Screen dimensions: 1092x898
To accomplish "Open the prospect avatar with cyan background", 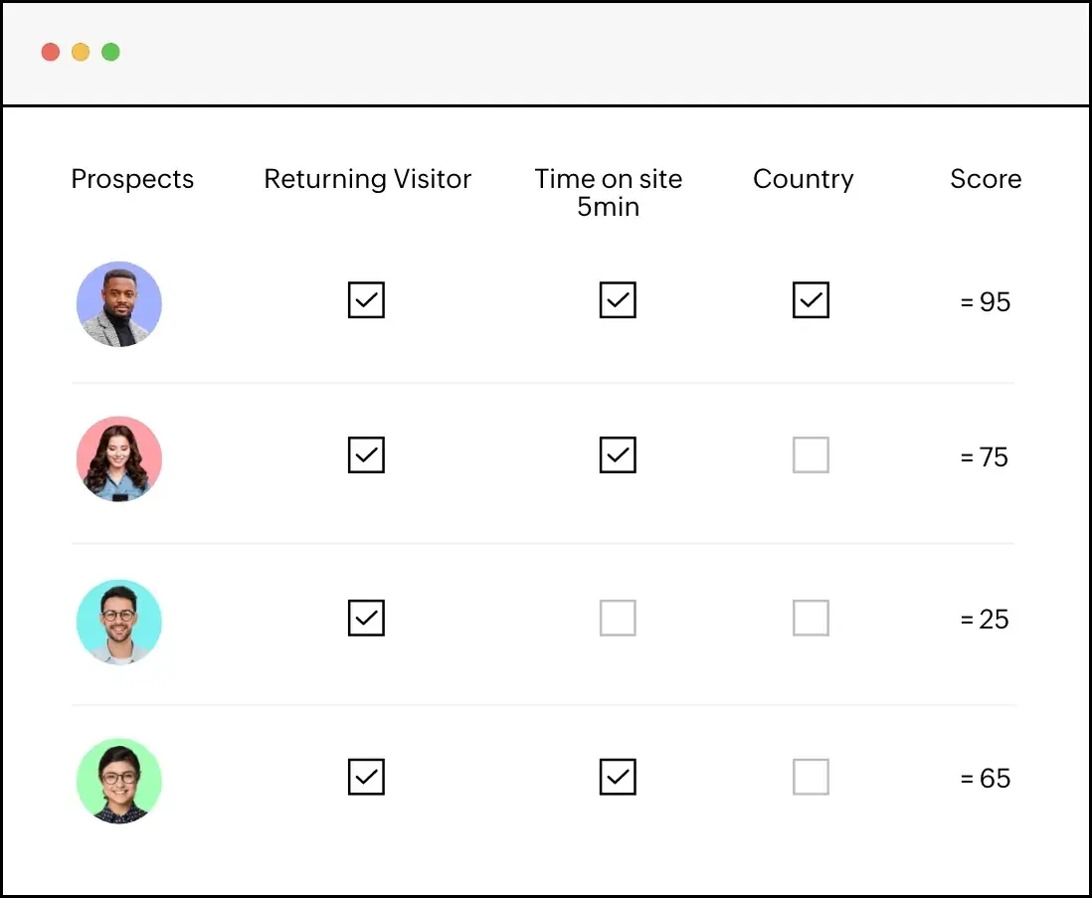I will click(x=119, y=622).
